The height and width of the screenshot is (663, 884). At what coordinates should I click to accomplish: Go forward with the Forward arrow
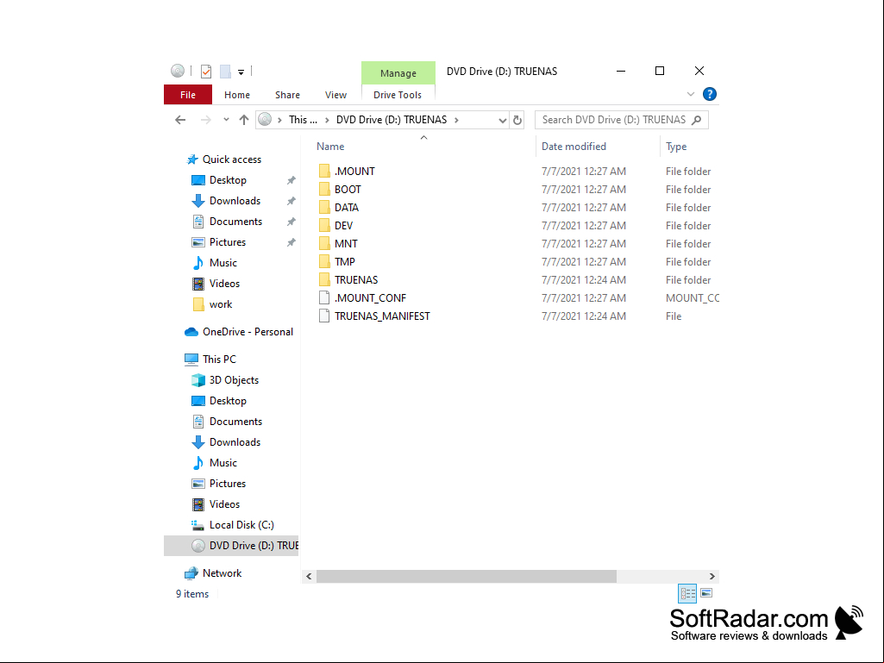[x=206, y=120]
